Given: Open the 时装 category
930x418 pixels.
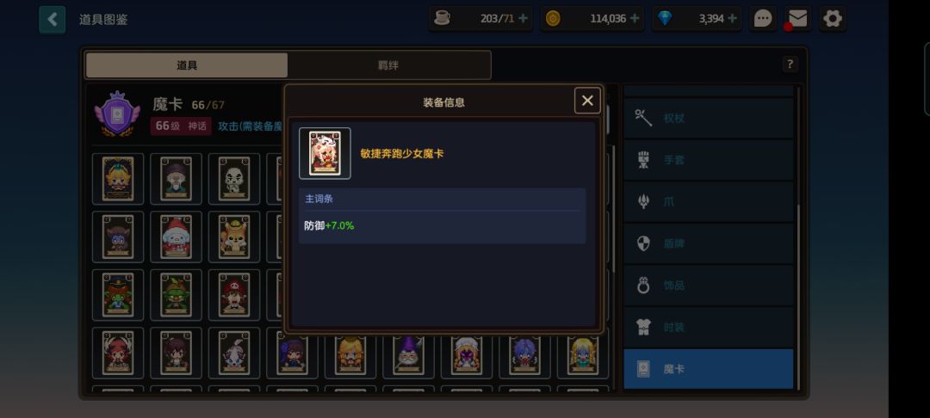Looking at the screenshot, I should point(708,327).
